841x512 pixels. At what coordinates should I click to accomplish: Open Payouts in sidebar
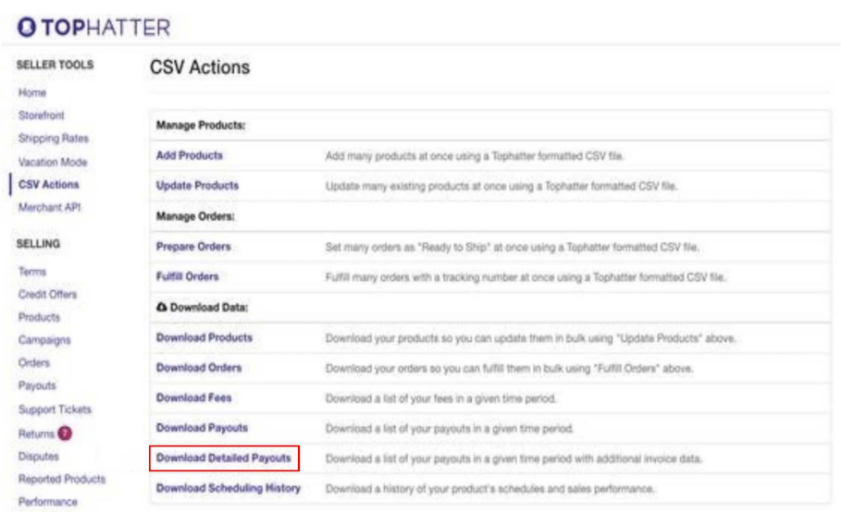pos(37,385)
